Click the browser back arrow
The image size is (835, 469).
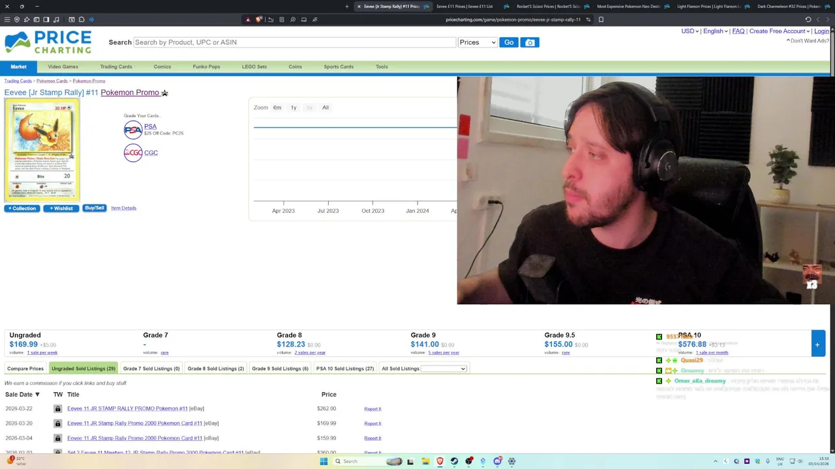818,20
